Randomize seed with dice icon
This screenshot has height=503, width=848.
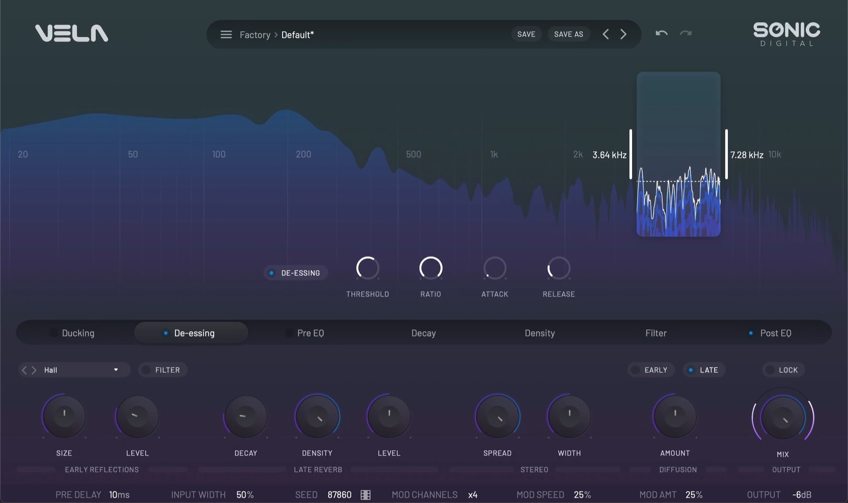(366, 495)
